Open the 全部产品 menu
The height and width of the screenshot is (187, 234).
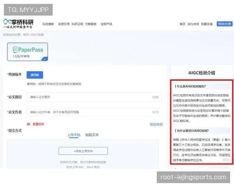click(106, 24)
